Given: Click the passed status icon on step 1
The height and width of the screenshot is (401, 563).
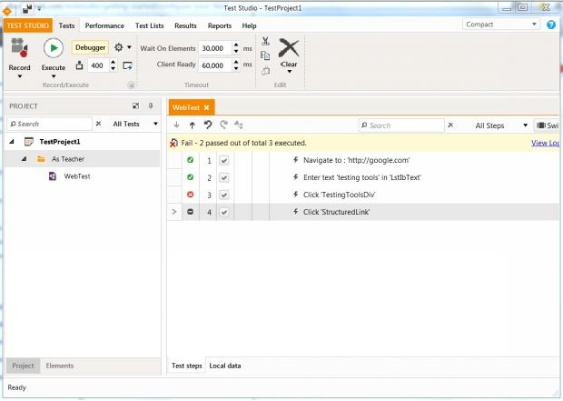Looking at the screenshot, I should (191, 160).
